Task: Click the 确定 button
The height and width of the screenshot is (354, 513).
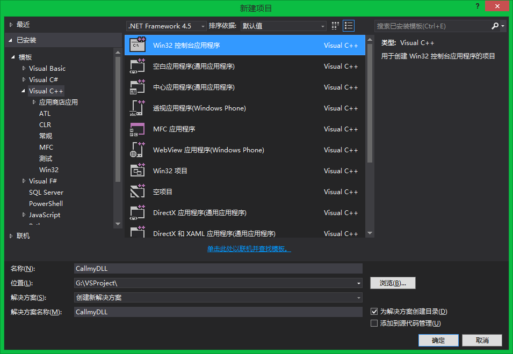Action: click(438, 340)
